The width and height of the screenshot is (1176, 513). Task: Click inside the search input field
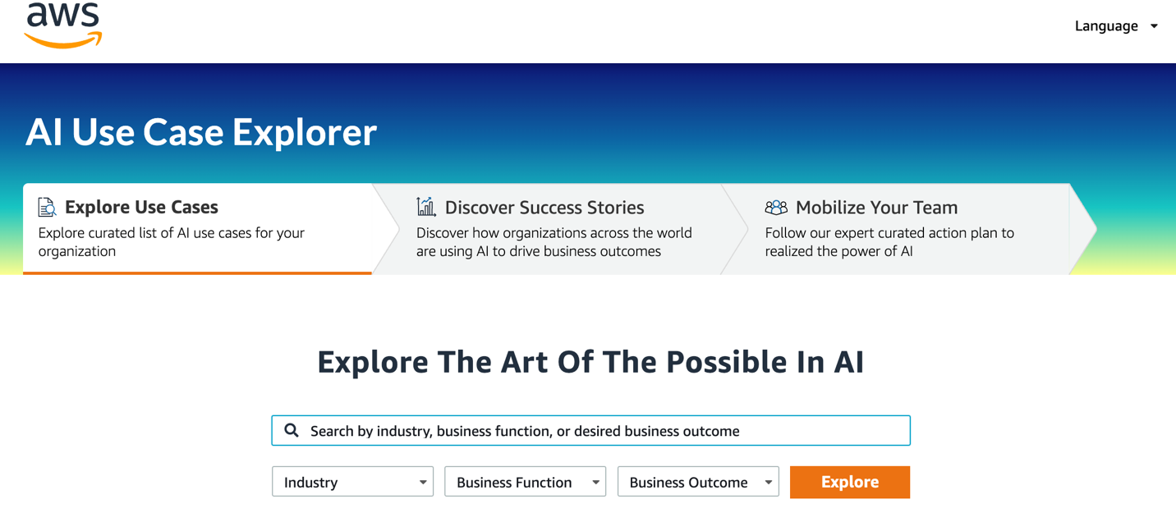(x=591, y=430)
